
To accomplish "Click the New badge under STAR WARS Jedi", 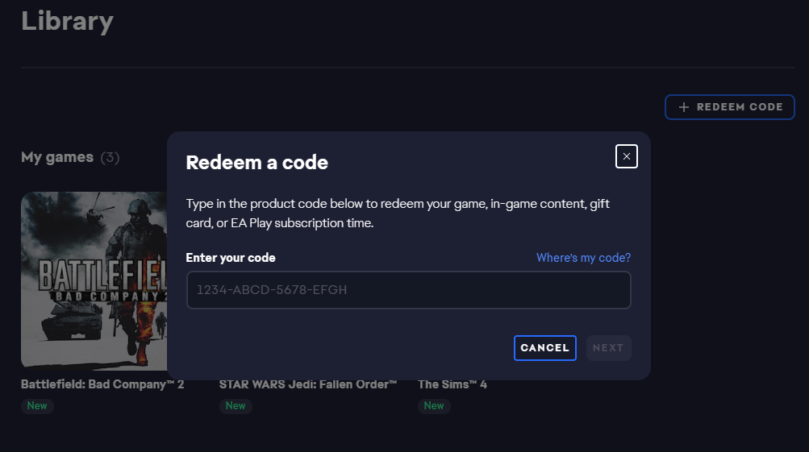I will (236, 405).
